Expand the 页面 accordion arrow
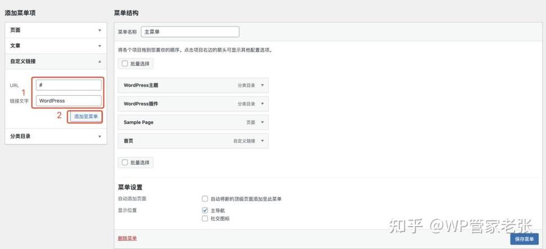The width and height of the screenshot is (546, 249). pyautogui.click(x=100, y=30)
